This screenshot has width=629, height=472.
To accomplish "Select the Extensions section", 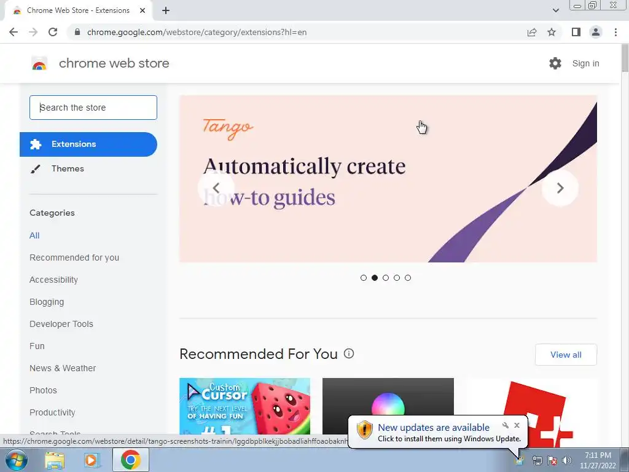I will pyautogui.click(x=88, y=144).
